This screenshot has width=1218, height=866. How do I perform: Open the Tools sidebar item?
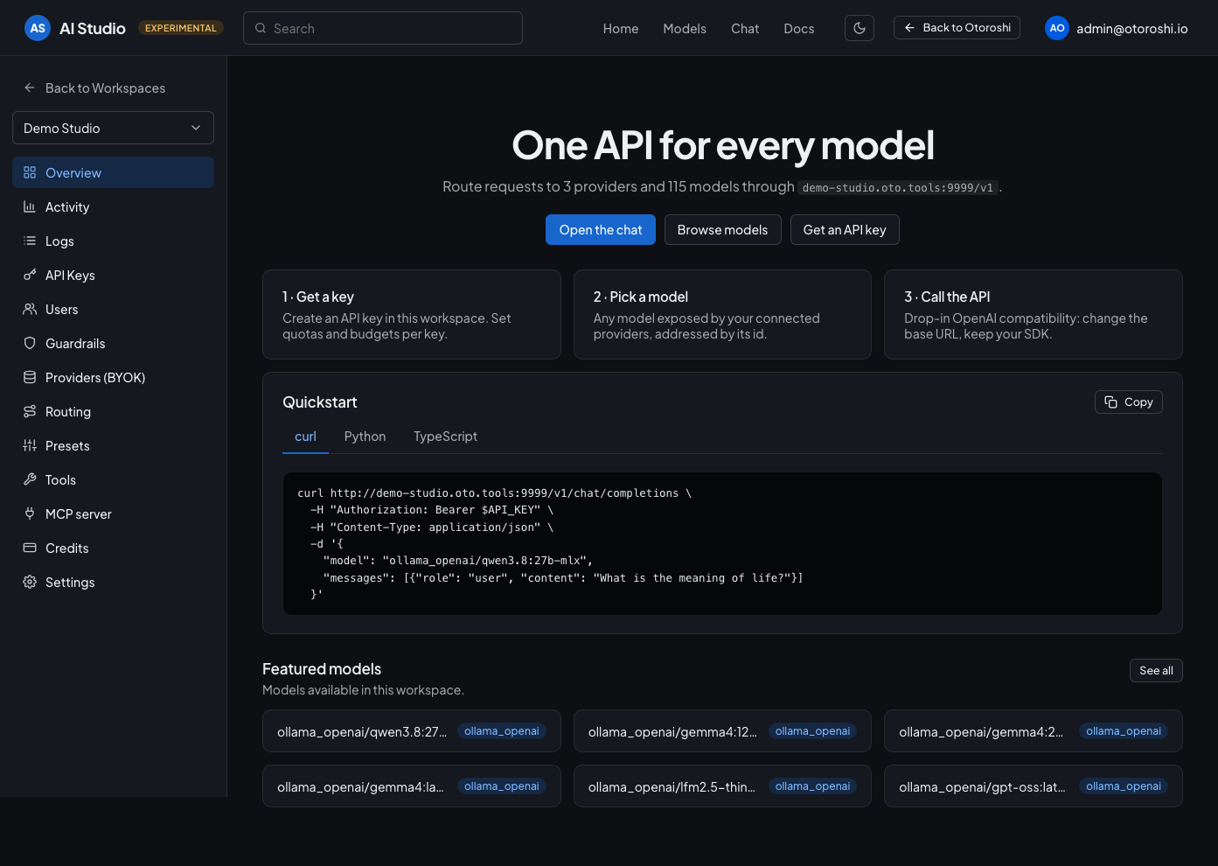click(113, 479)
